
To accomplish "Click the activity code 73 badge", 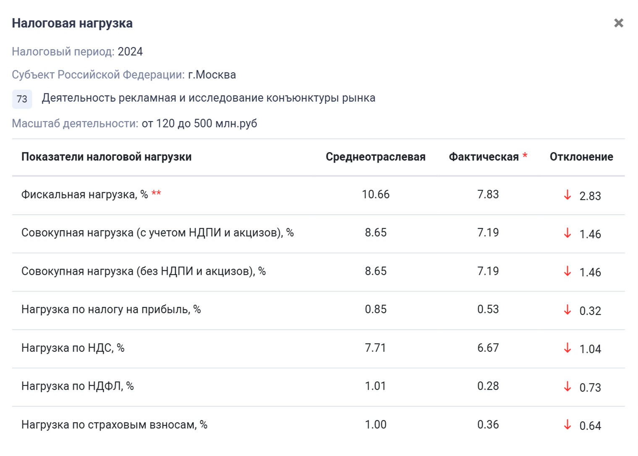I will coord(22,99).
